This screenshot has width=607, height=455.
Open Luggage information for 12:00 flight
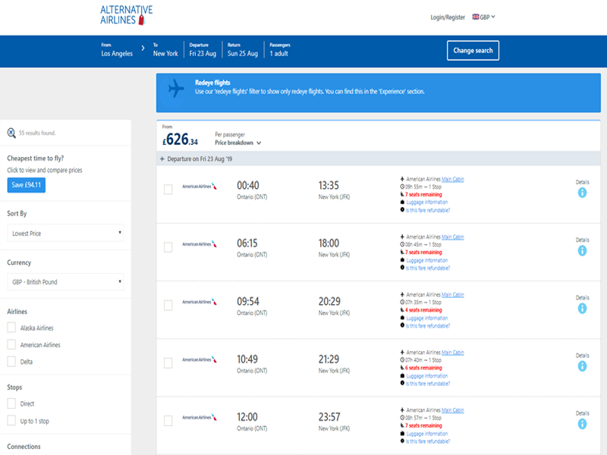point(427,434)
